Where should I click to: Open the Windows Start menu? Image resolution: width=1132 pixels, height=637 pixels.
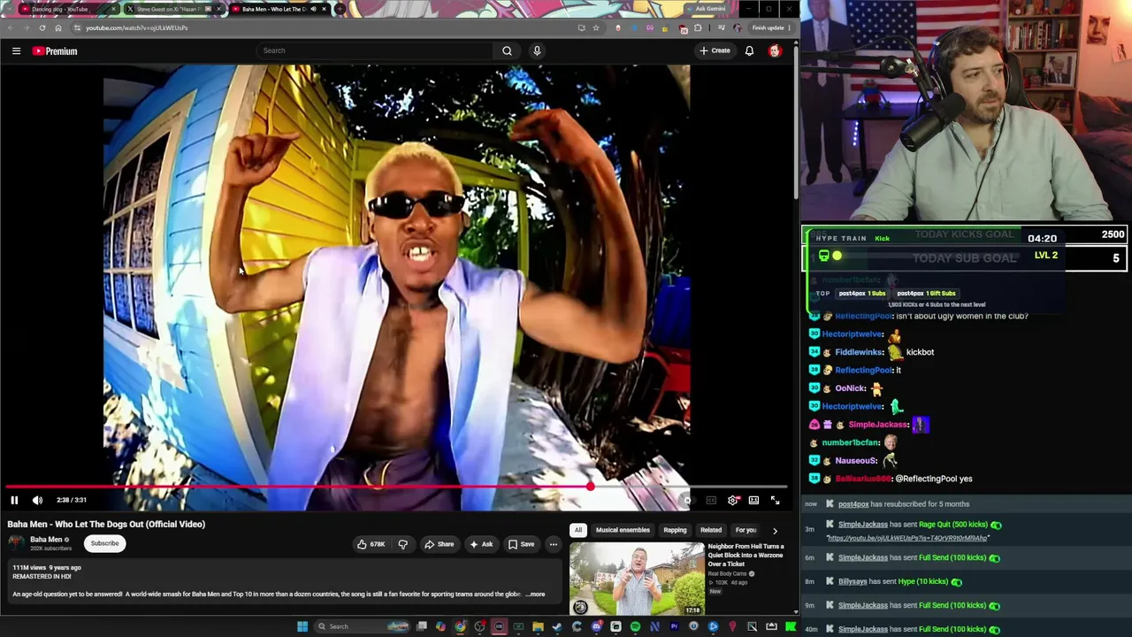(302, 626)
